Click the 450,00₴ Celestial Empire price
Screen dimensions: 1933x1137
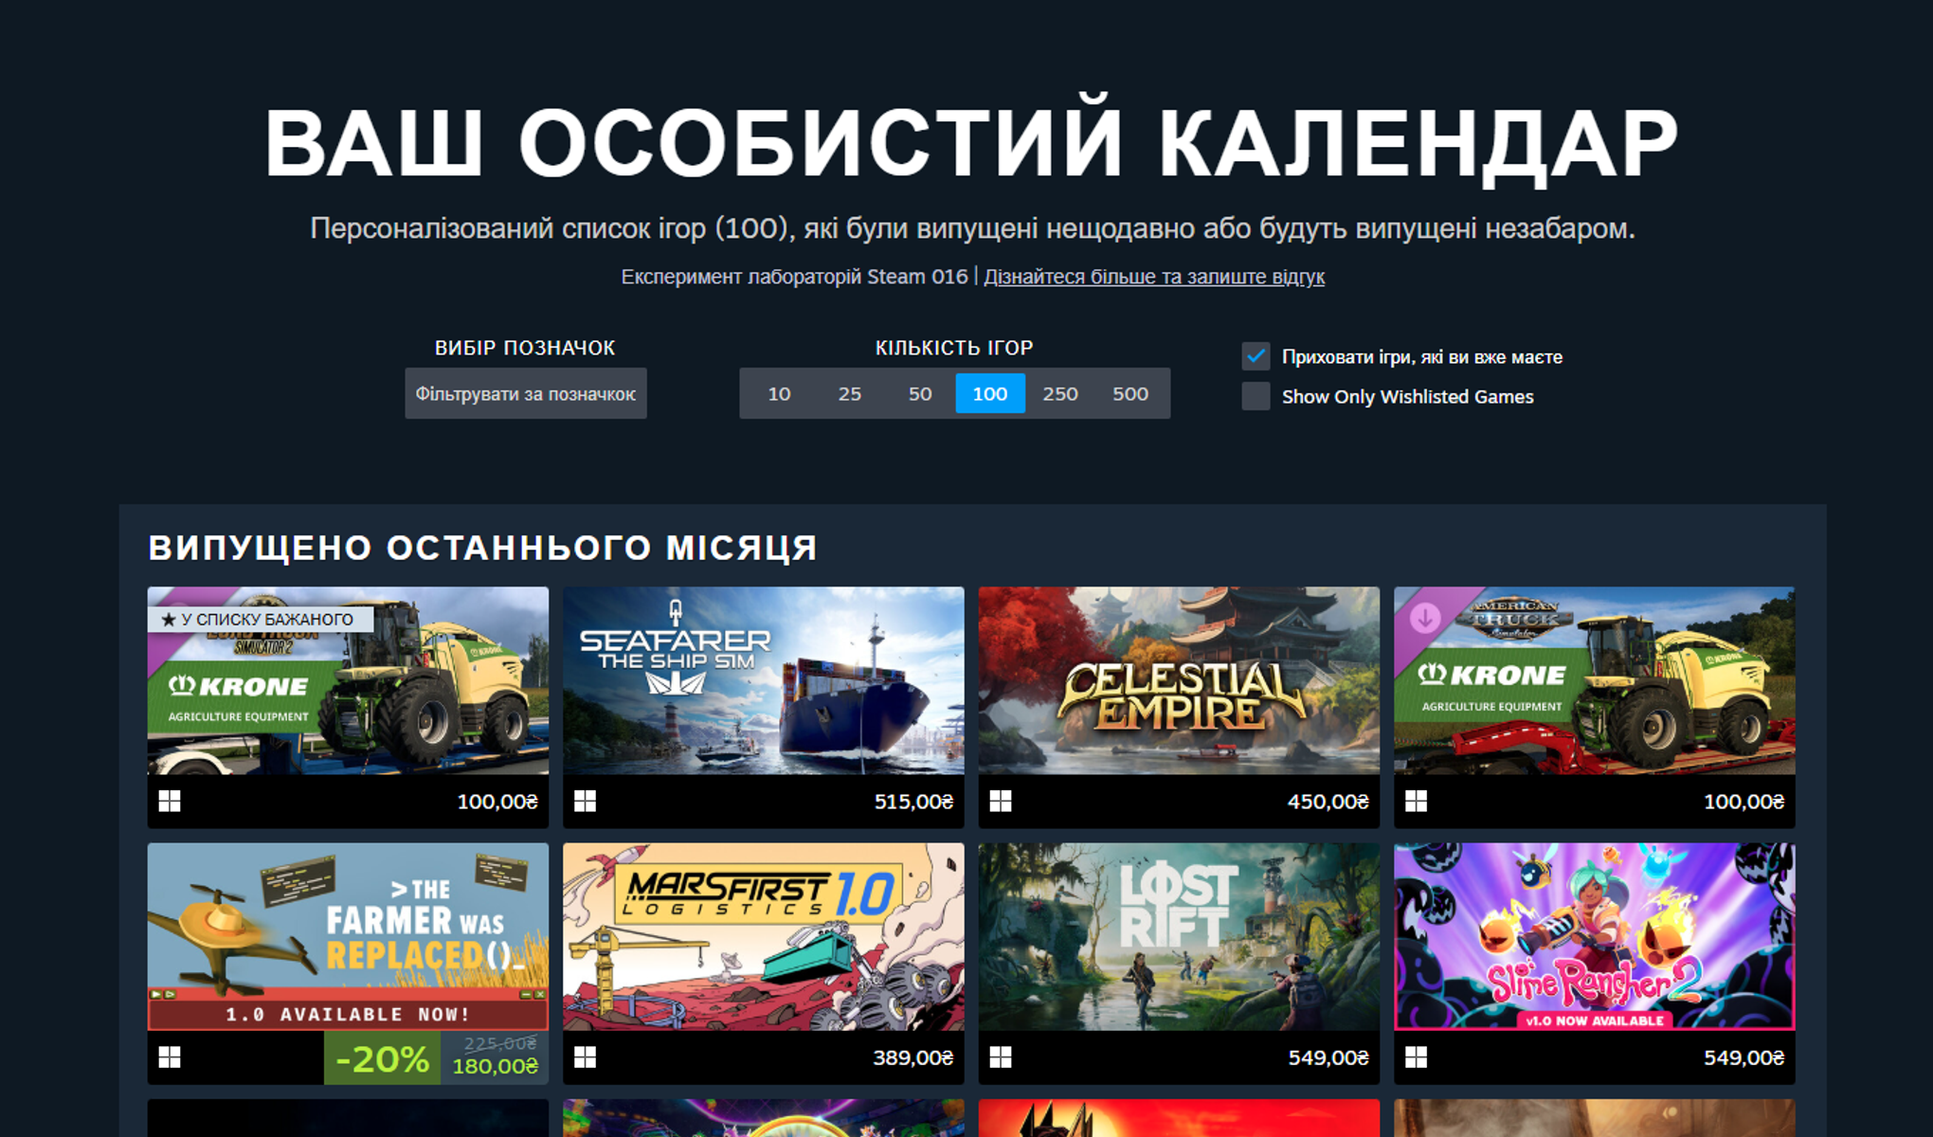[1328, 802]
